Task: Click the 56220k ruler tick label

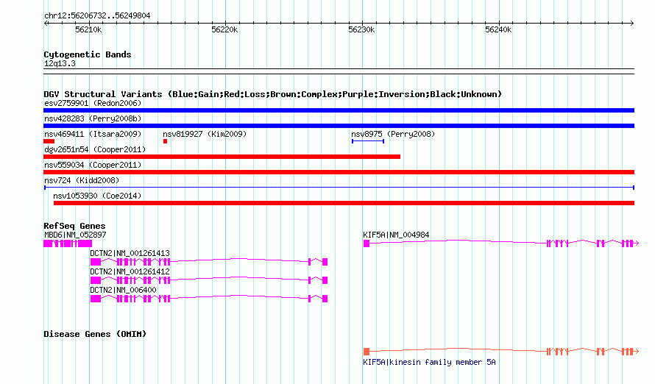Action: (224, 29)
